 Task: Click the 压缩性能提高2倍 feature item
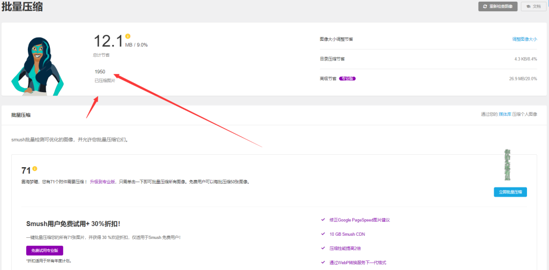(345, 249)
